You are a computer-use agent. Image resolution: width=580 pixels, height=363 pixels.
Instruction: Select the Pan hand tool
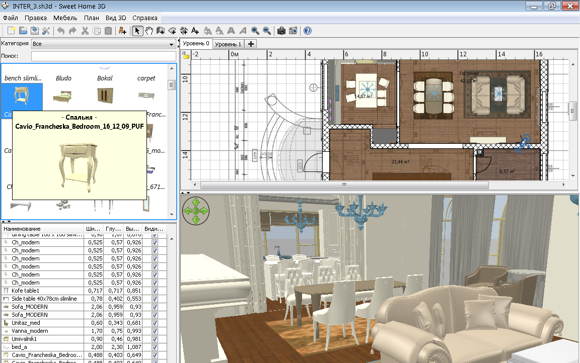pyautogui.click(x=149, y=31)
